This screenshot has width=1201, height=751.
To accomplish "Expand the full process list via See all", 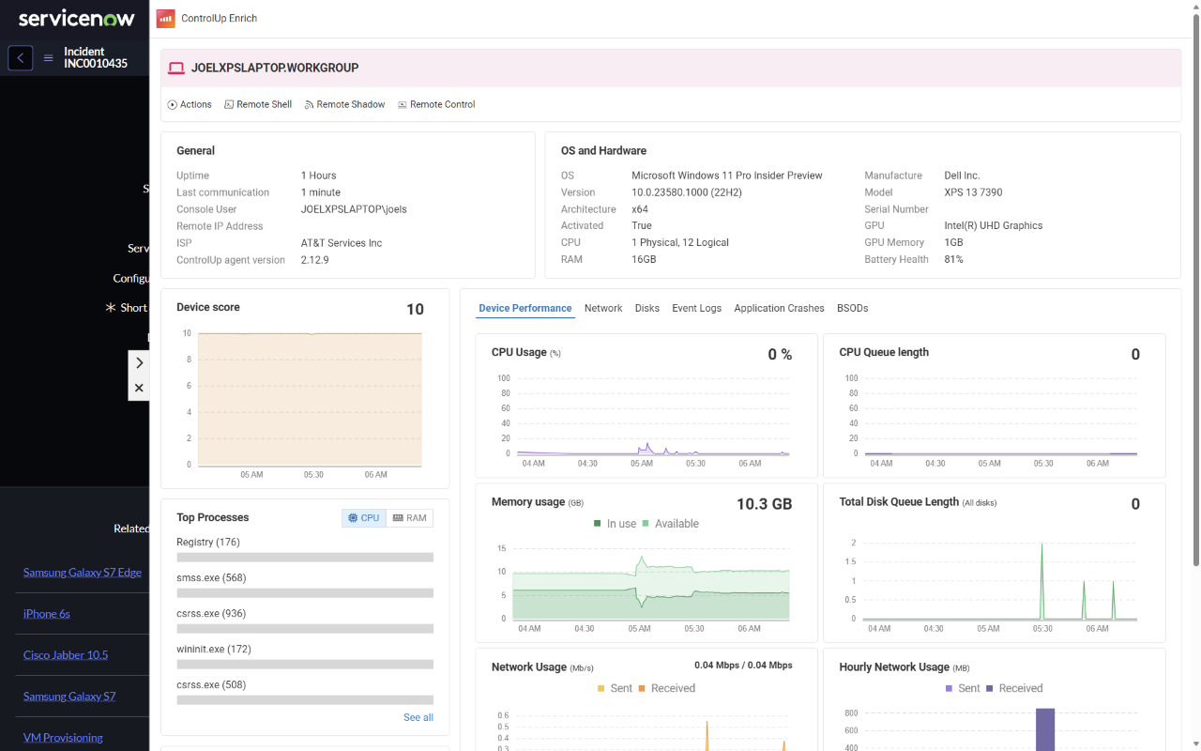I will pos(418,717).
